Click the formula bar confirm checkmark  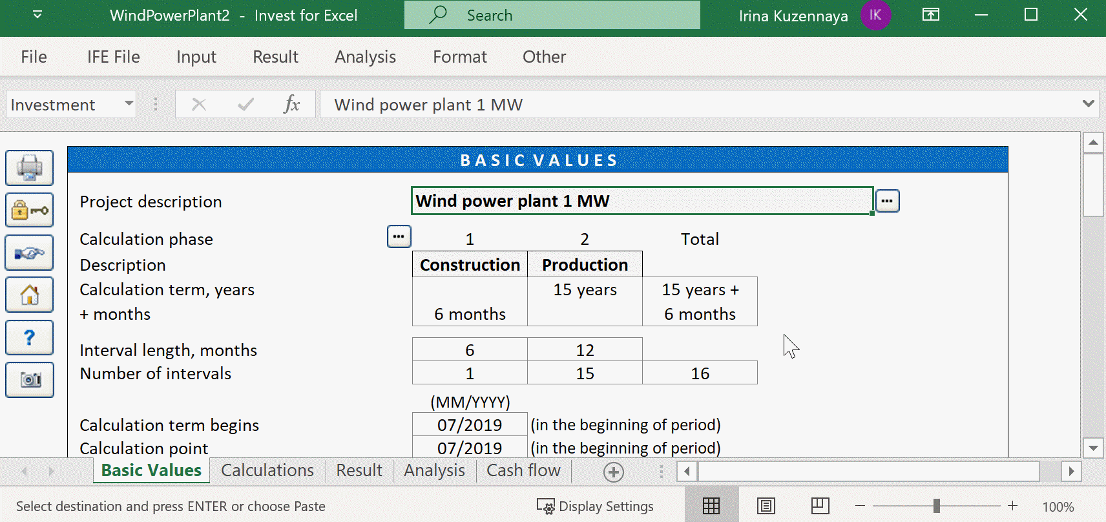click(x=245, y=104)
